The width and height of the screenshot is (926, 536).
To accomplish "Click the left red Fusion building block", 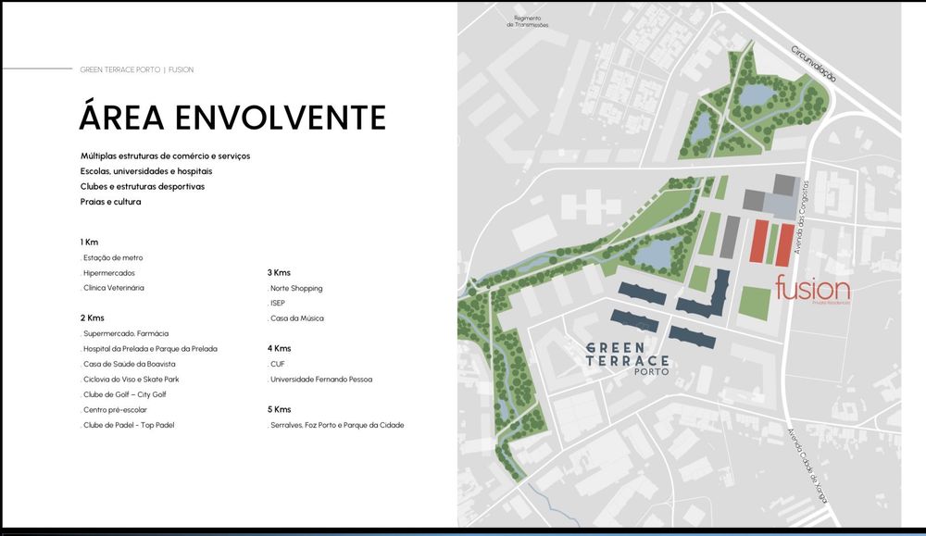I will (759, 241).
